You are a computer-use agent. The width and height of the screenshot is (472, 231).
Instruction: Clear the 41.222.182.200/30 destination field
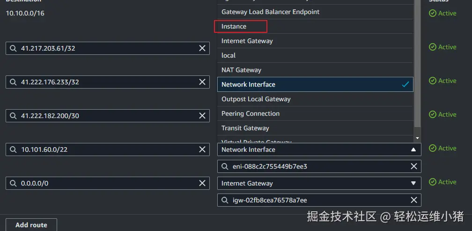click(202, 116)
